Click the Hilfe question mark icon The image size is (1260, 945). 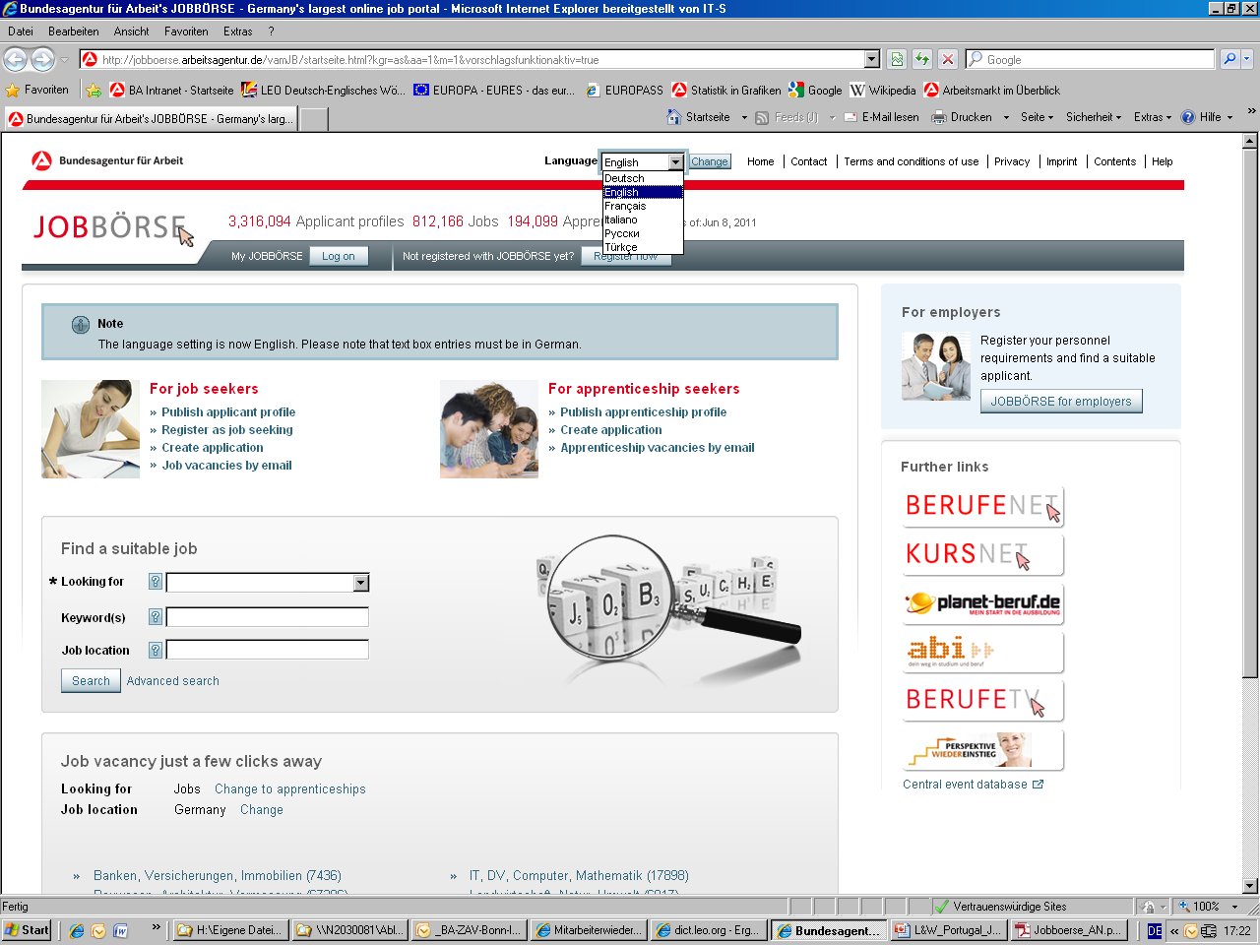pyautogui.click(x=1188, y=117)
